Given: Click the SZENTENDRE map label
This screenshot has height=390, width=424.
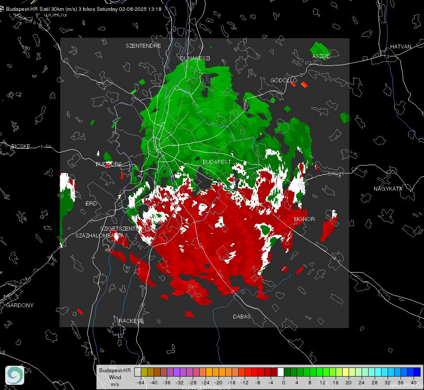Looking at the screenshot, I should (143, 46).
